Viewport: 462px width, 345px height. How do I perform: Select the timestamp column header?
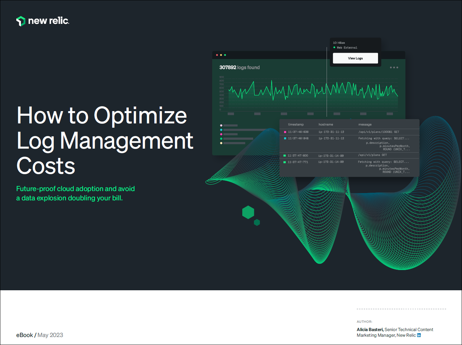tap(296, 124)
